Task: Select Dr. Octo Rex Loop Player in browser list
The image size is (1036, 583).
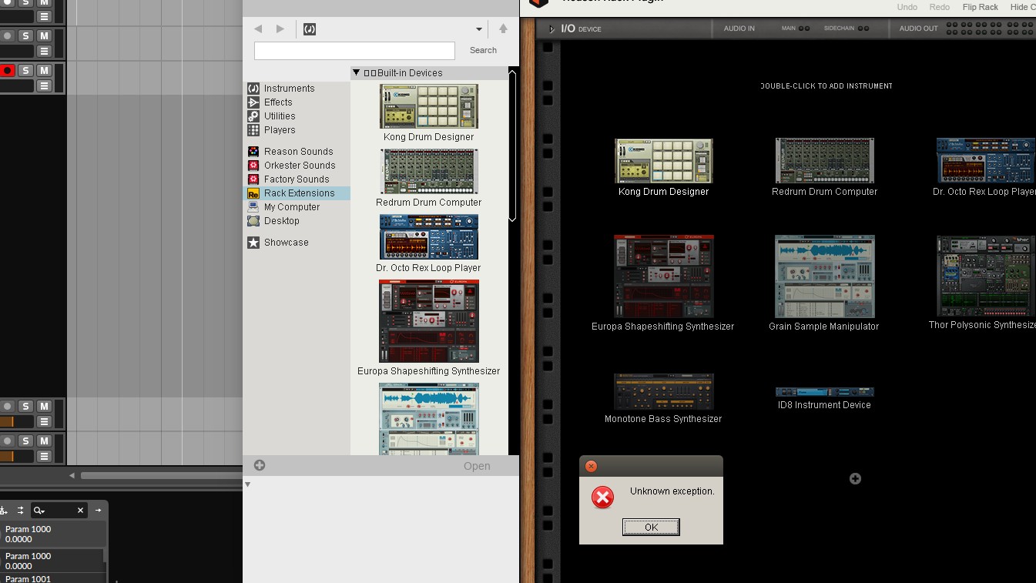Action: (429, 243)
